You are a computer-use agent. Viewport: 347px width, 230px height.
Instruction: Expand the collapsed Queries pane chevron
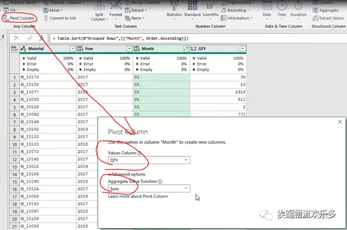point(3,36)
